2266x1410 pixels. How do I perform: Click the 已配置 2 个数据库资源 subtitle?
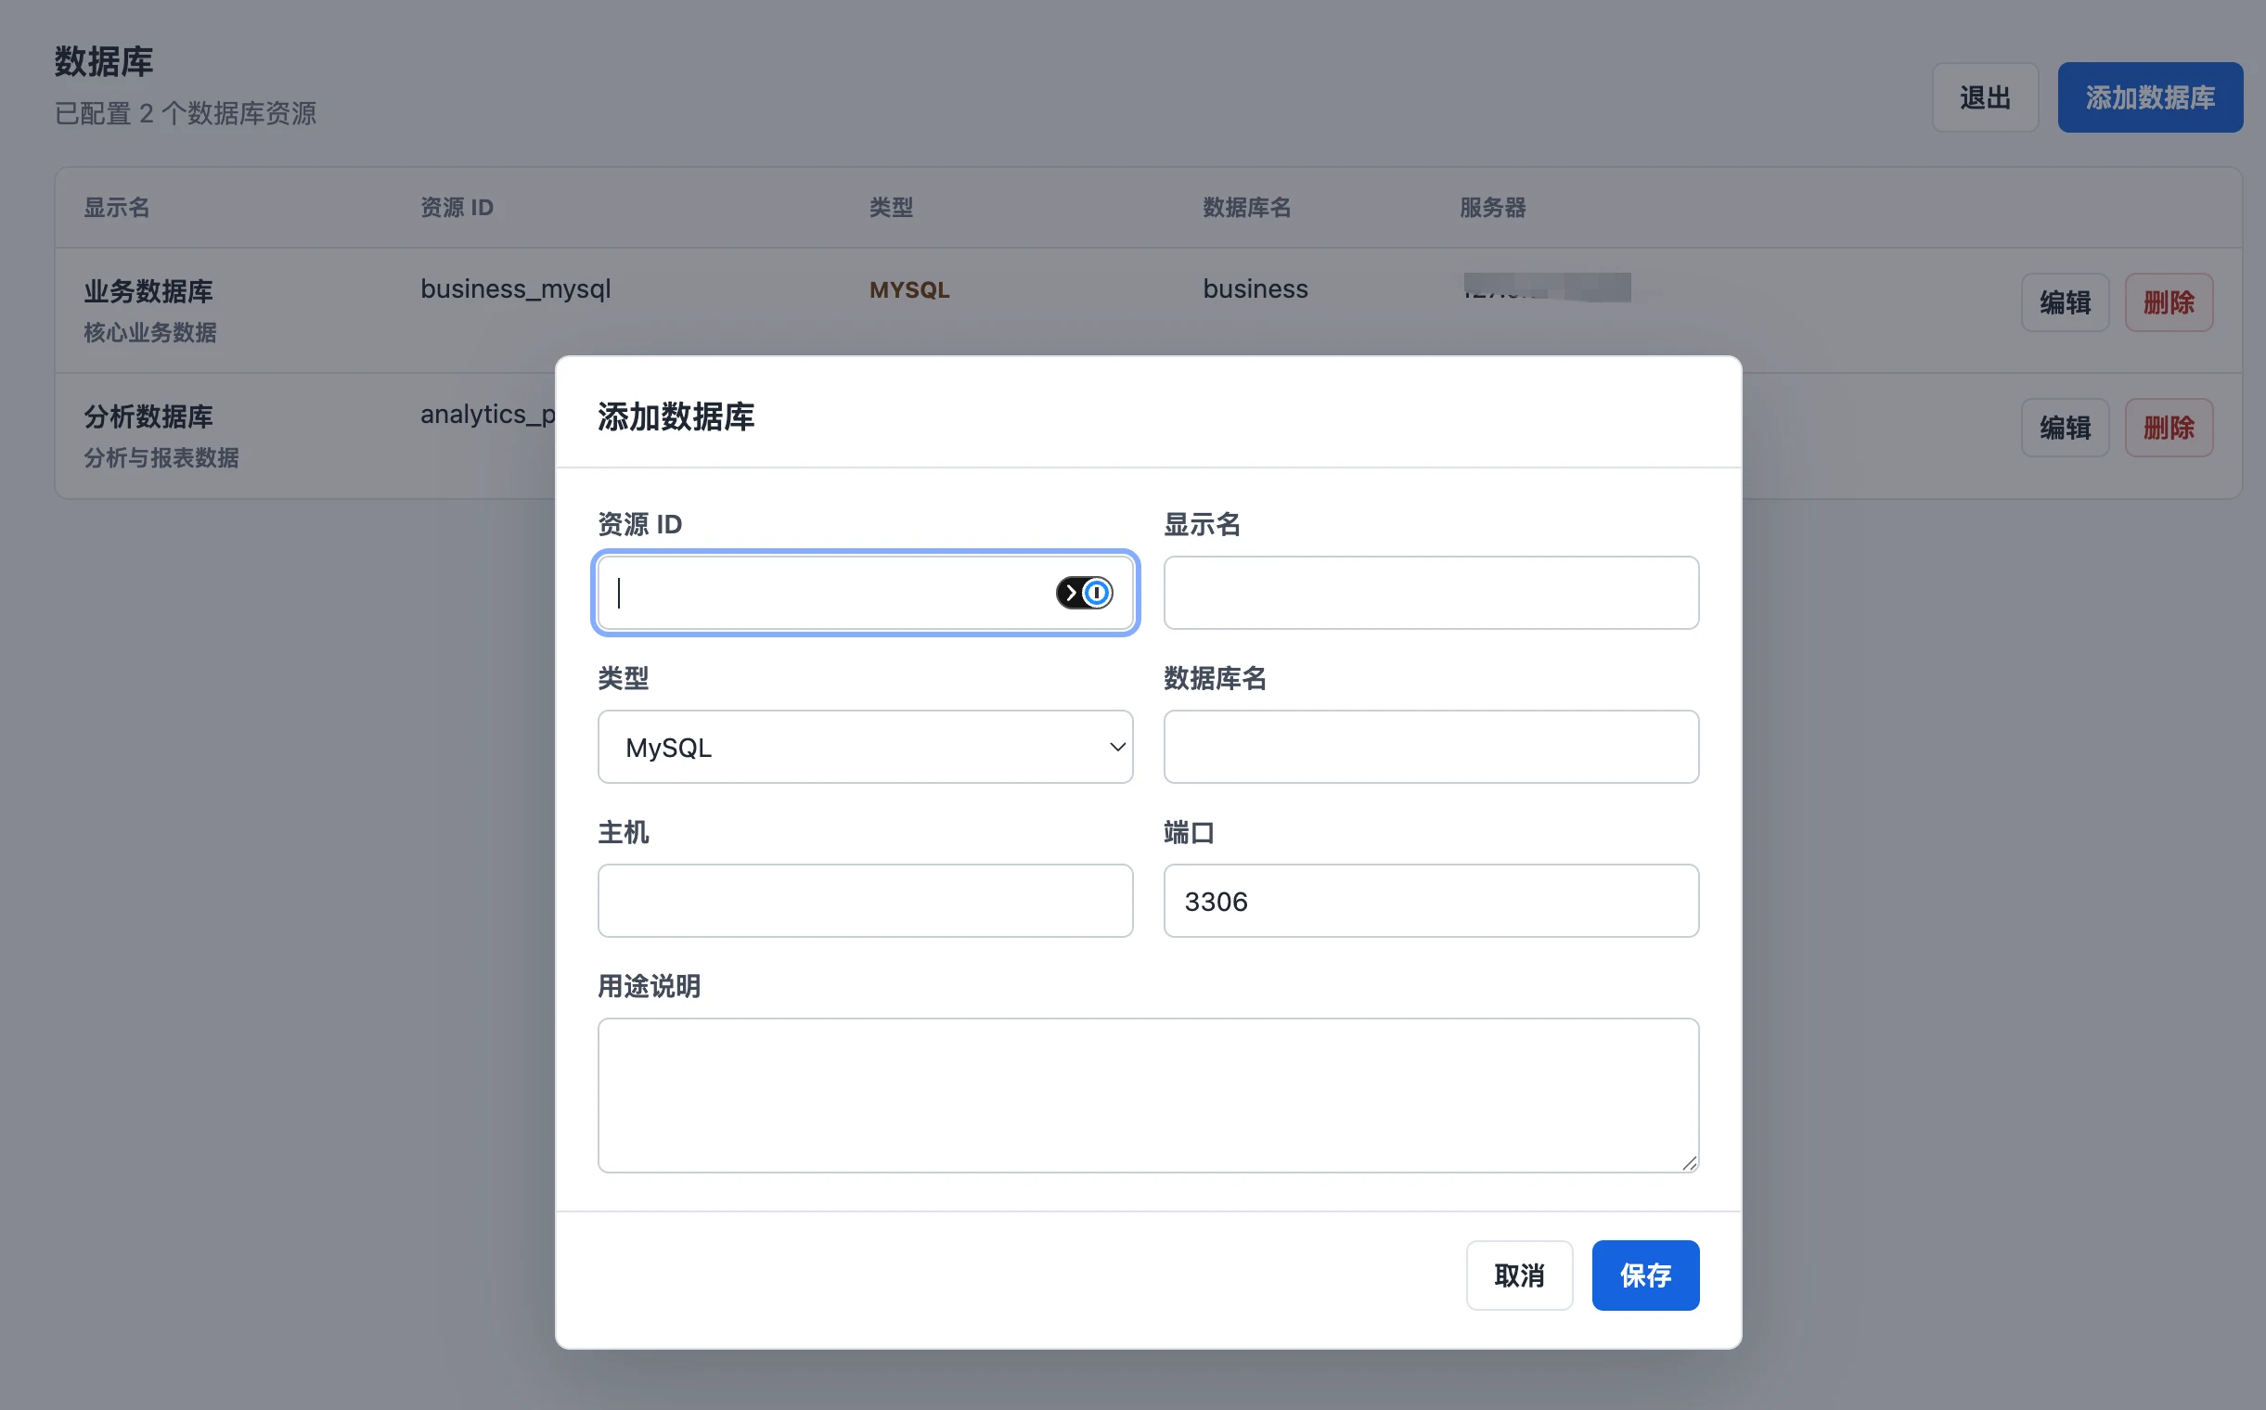186,114
